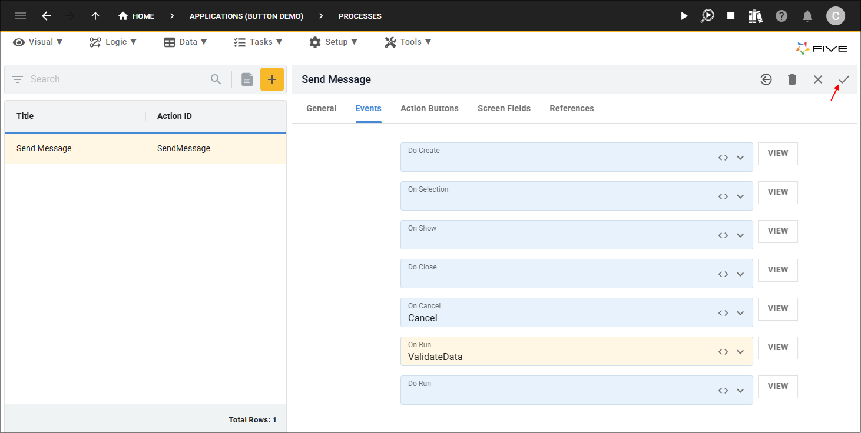Image resolution: width=861 pixels, height=433 pixels.
Task: Cancel editing with the X icon
Action: pos(818,79)
